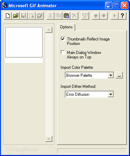Click the ellipsis palette browse button
The width and height of the screenshot is (130, 156).
pyautogui.click(x=119, y=75)
